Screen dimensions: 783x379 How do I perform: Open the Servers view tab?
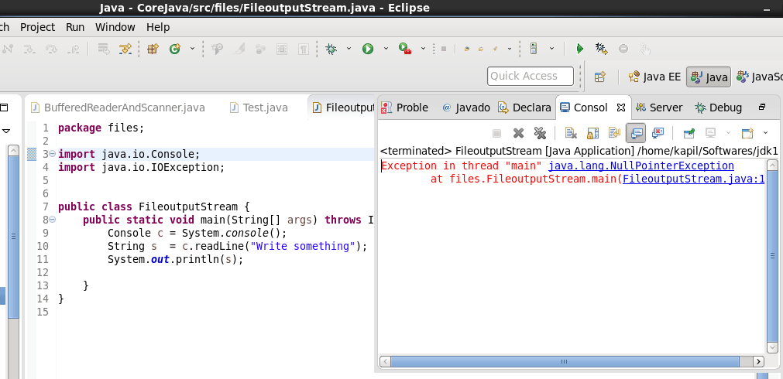tap(659, 108)
